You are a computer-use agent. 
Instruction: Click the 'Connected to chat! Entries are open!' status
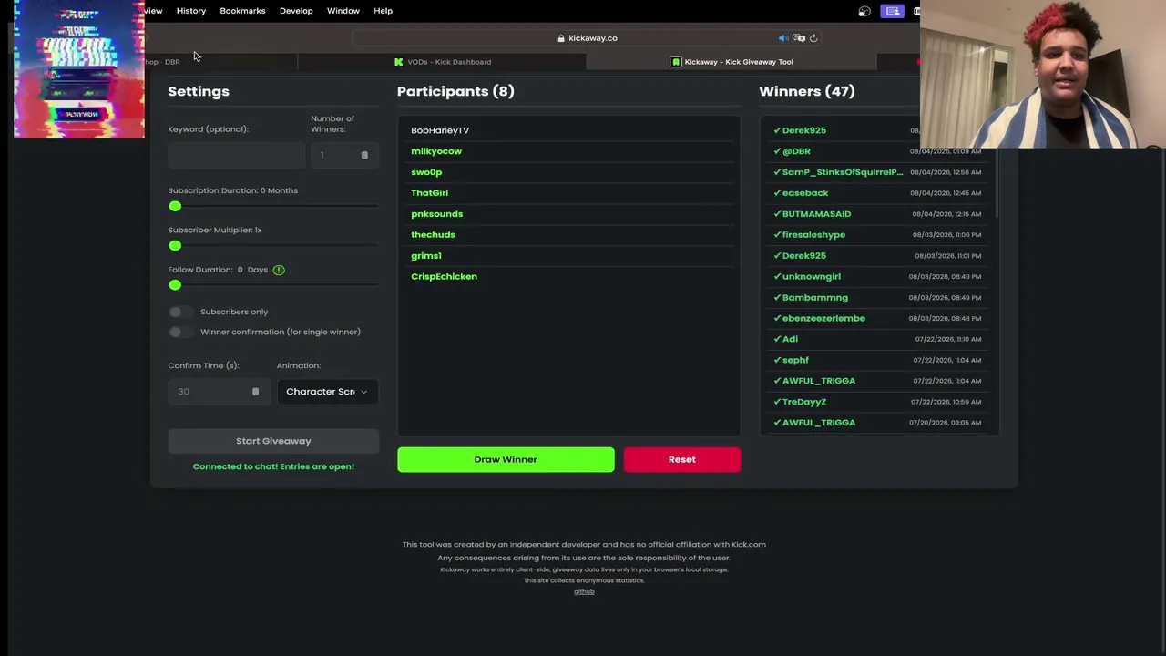273,466
